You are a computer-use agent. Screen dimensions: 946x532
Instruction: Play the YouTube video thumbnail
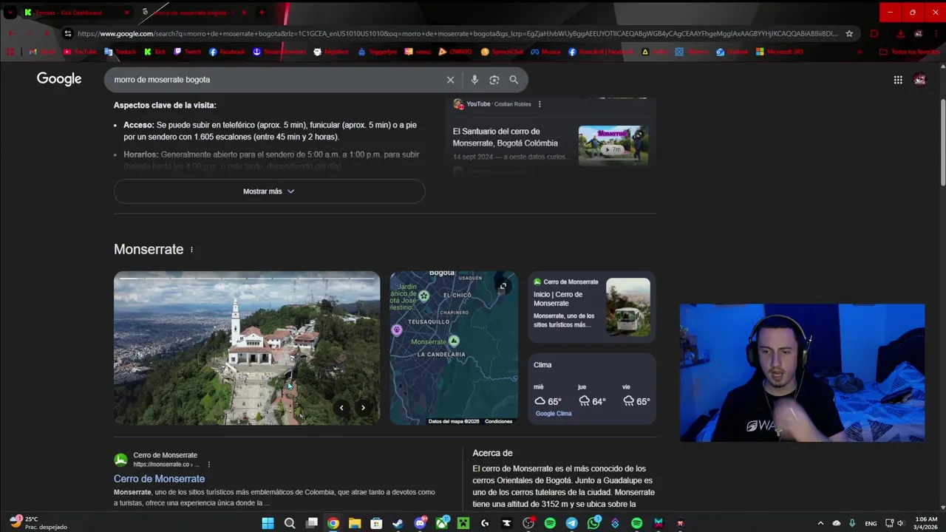point(613,146)
